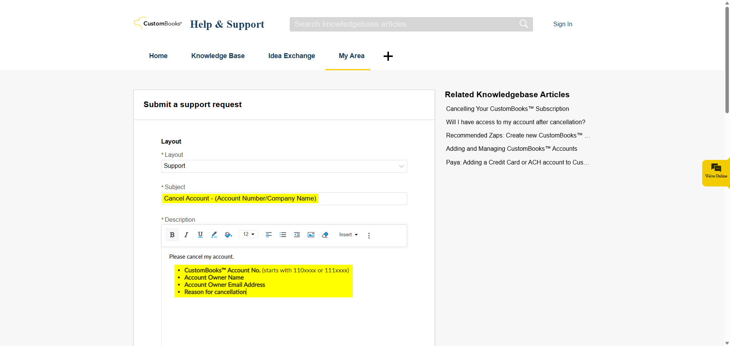Toggle italic text style
Image resolution: width=730 pixels, height=346 pixels.
(186, 235)
